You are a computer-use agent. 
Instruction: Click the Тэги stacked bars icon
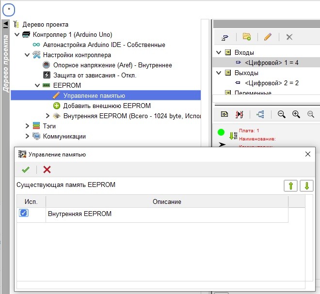coord(36,126)
